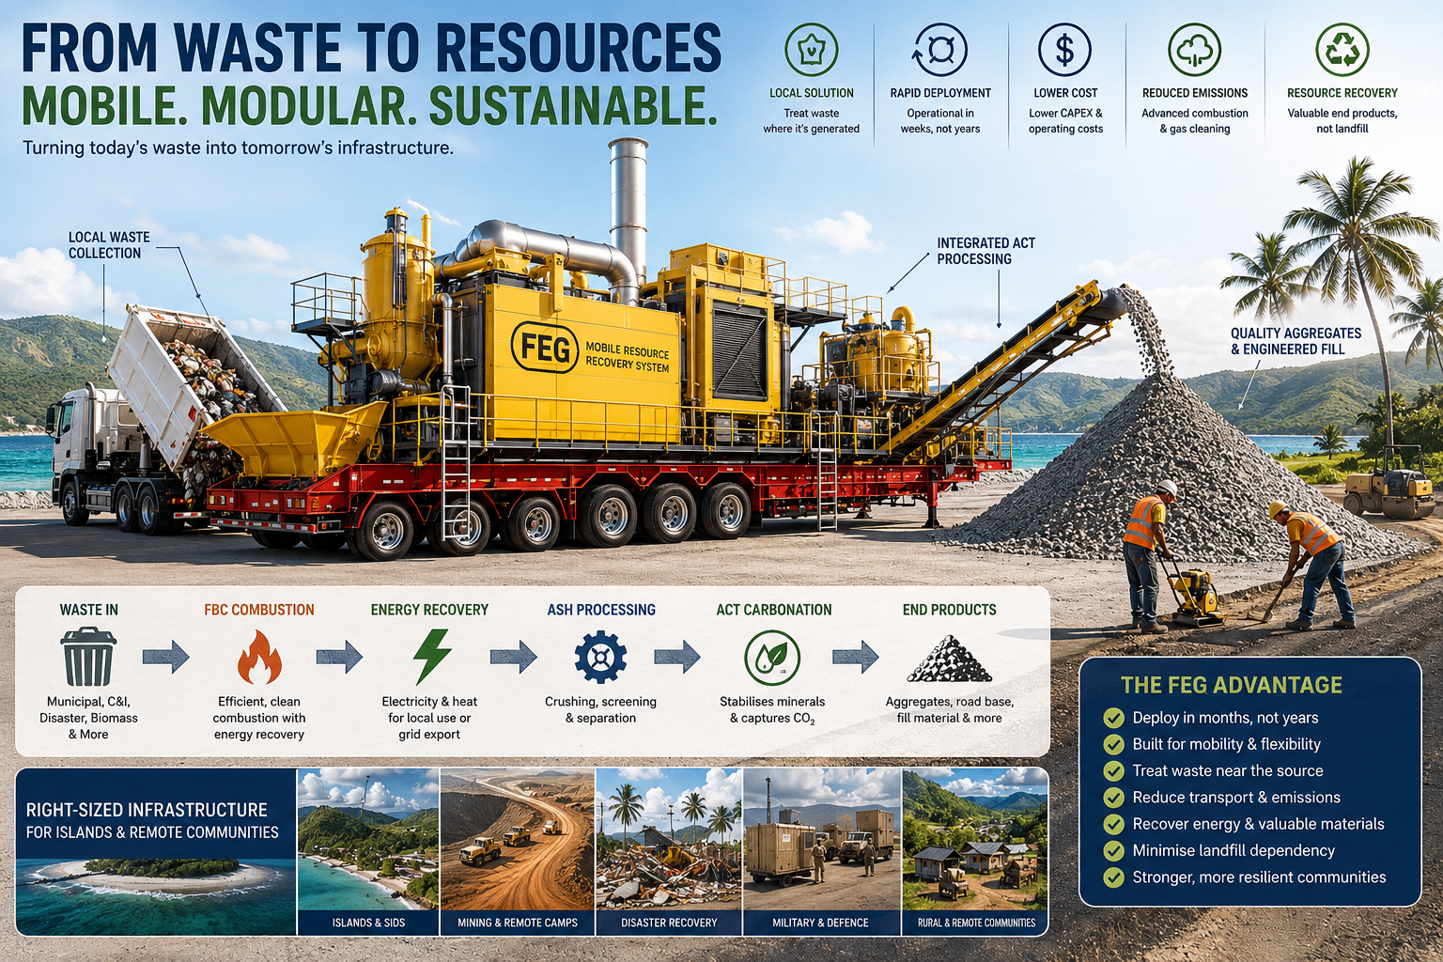The image size is (1443, 962).
Task: Click the Ash Processing gear icon
Action: point(600,657)
